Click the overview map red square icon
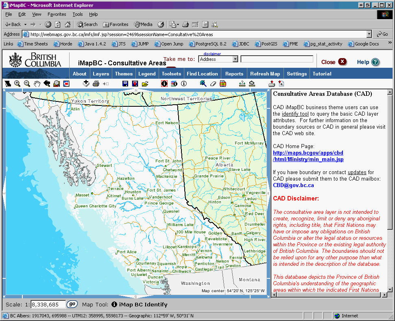 66,84
